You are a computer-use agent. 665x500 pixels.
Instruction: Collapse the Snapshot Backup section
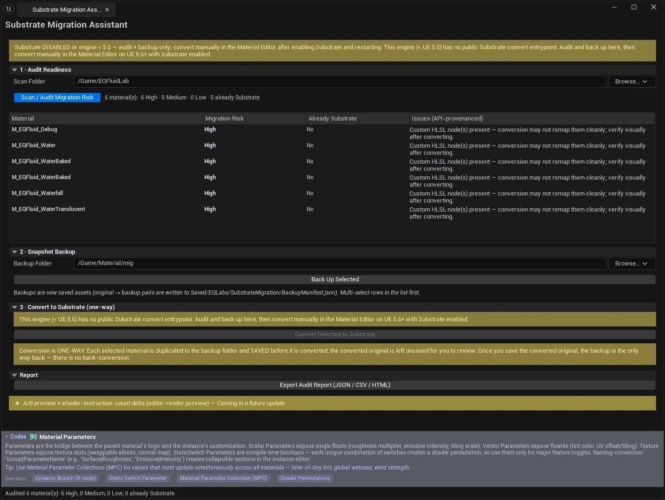[15, 252]
